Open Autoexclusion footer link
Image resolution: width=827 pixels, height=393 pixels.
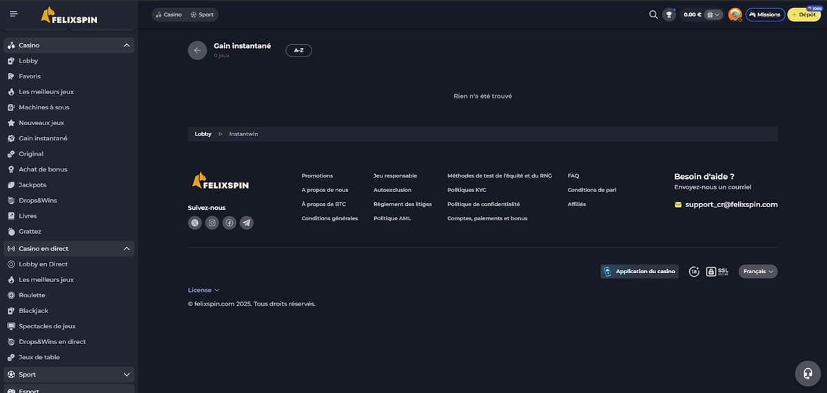pyautogui.click(x=392, y=190)
